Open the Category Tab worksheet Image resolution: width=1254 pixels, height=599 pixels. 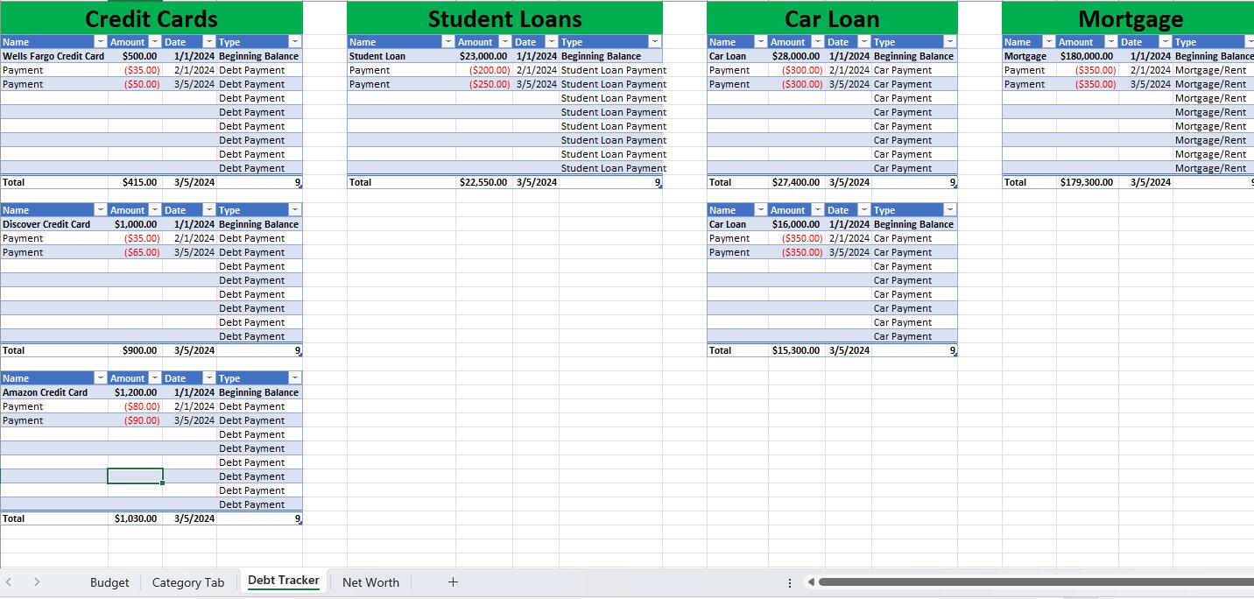click(x=188, y=581)
